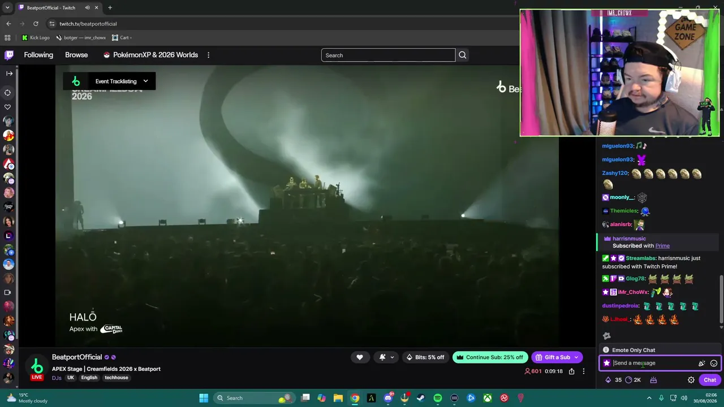Open the stream's more-options three dots
This screenshot has width=724, height=407.
pyautogui.click(x=584, y=371)
